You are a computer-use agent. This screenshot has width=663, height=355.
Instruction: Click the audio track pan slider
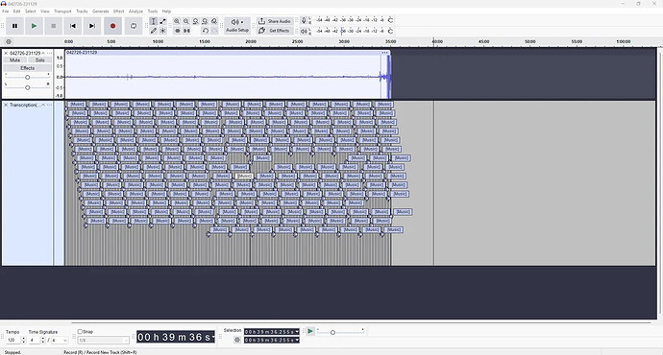[x=28, y=87]
